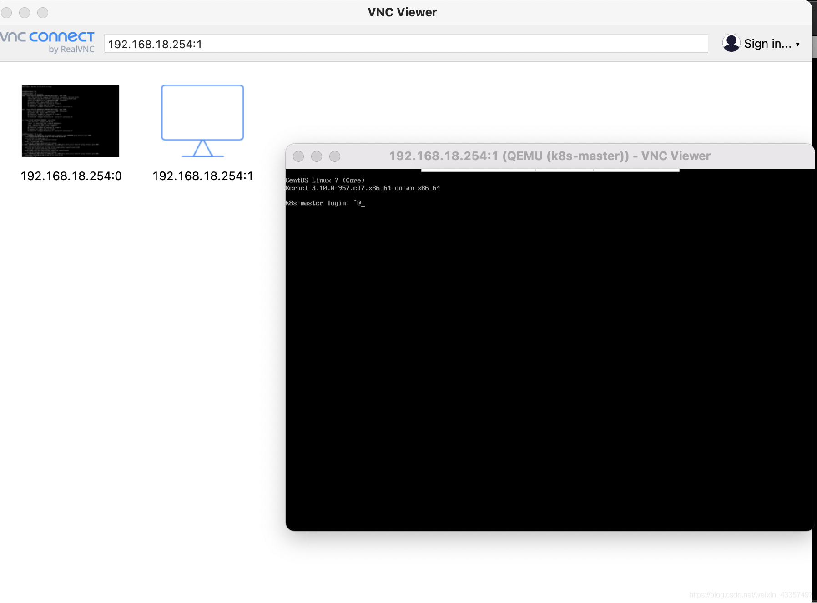Click the Kernel 3.10.0-957 text line
Image resolution: width=817 pixels, height=603 pixels.
(363, 188)
